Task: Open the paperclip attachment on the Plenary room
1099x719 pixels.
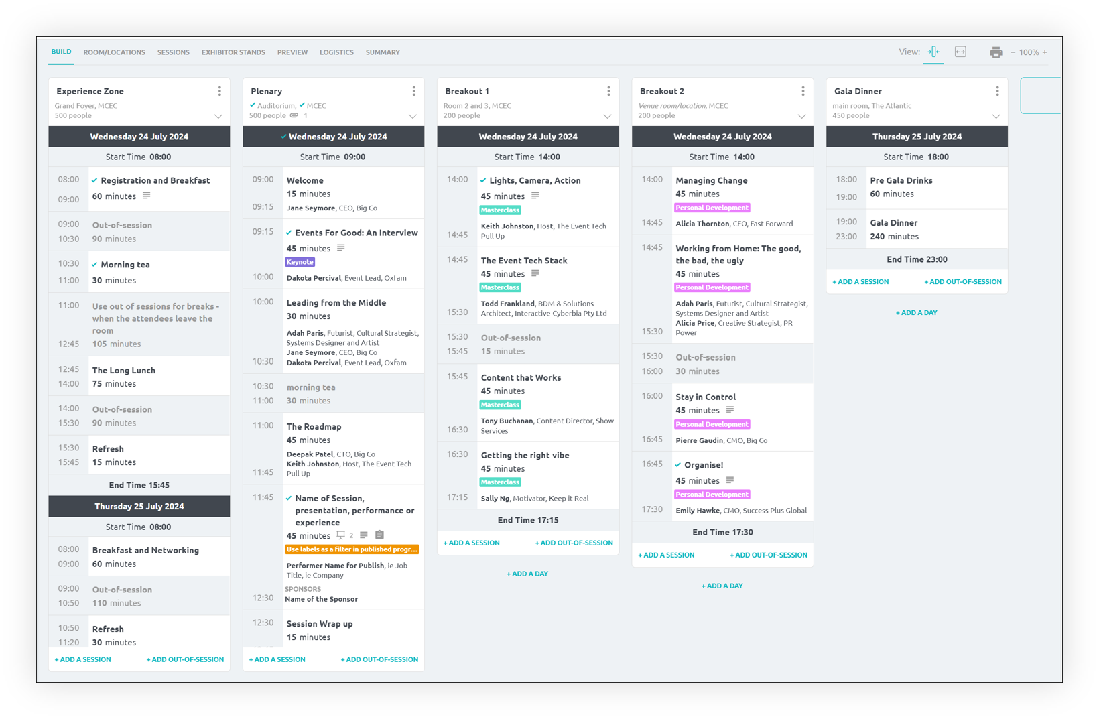Action: pos(294,115)
